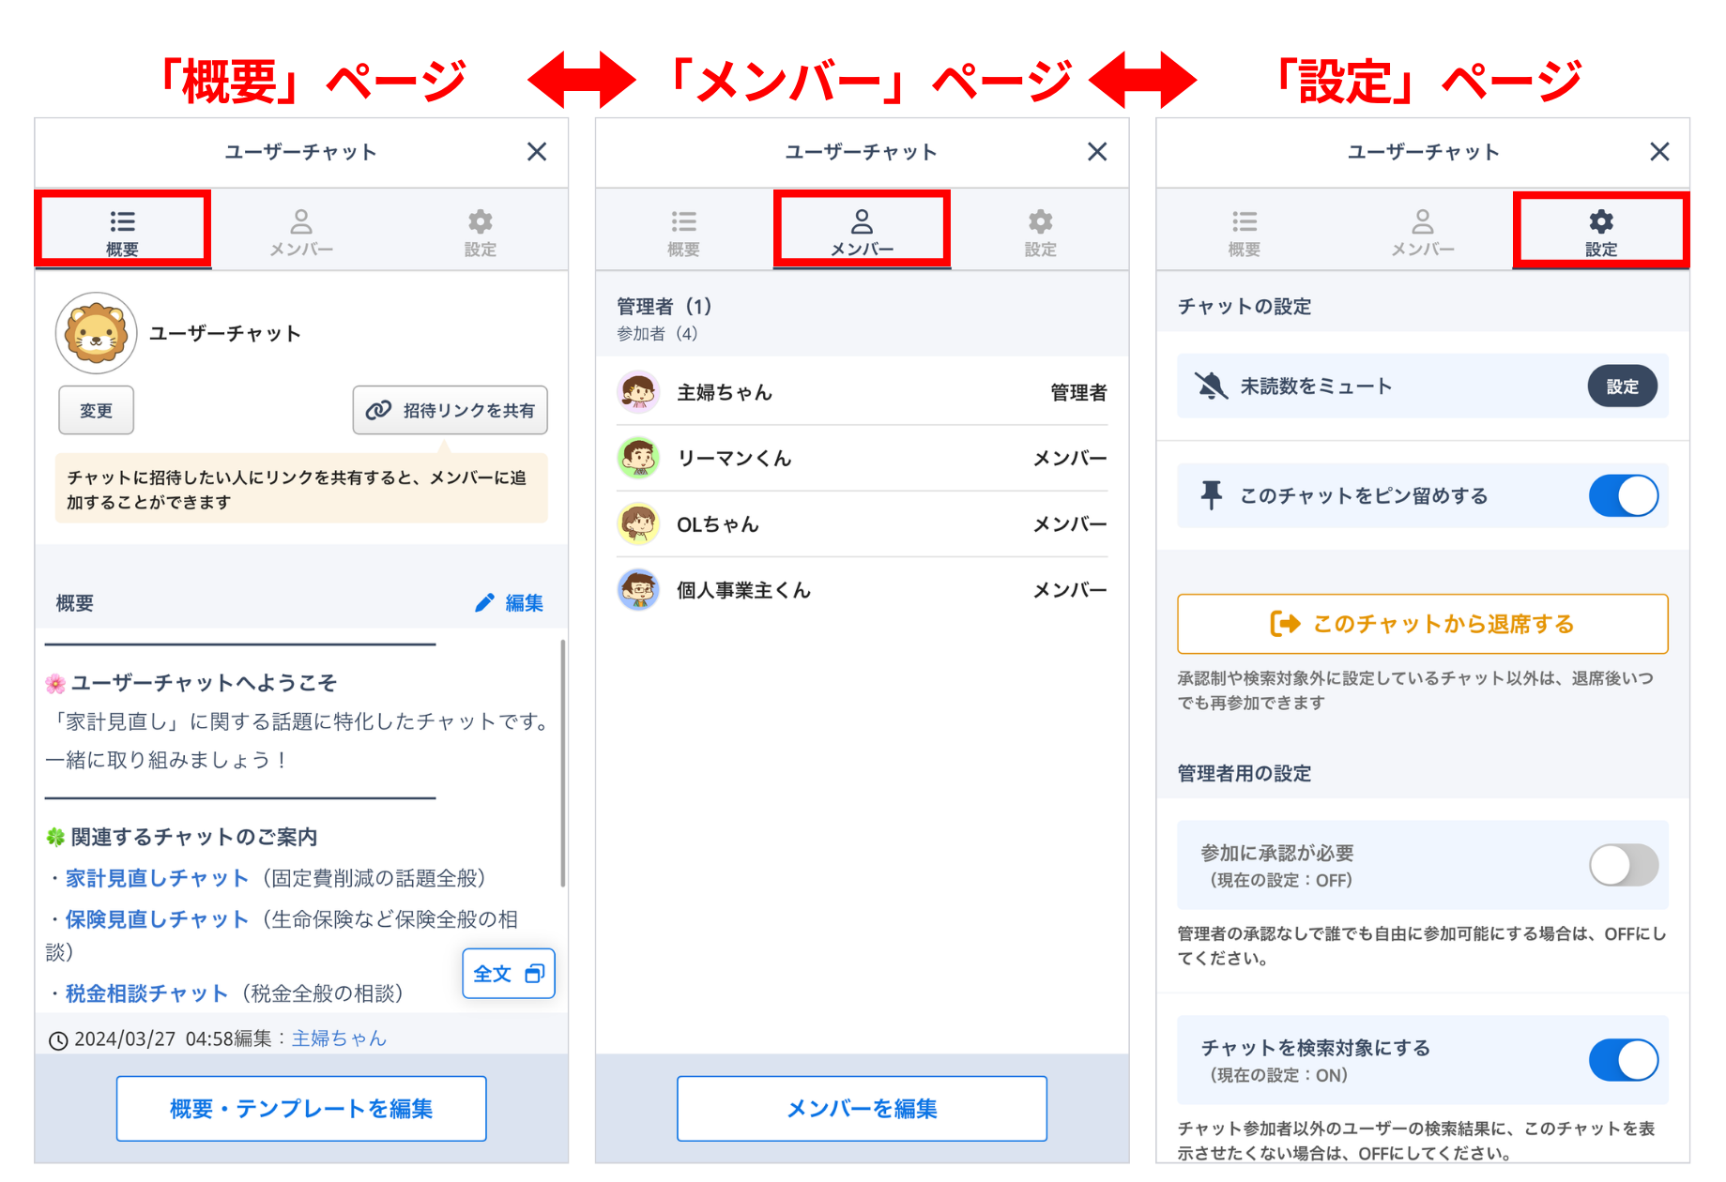Enable the 参加に承認が必要 toggle
1726x1182 pixels.
pos(1623,865)
